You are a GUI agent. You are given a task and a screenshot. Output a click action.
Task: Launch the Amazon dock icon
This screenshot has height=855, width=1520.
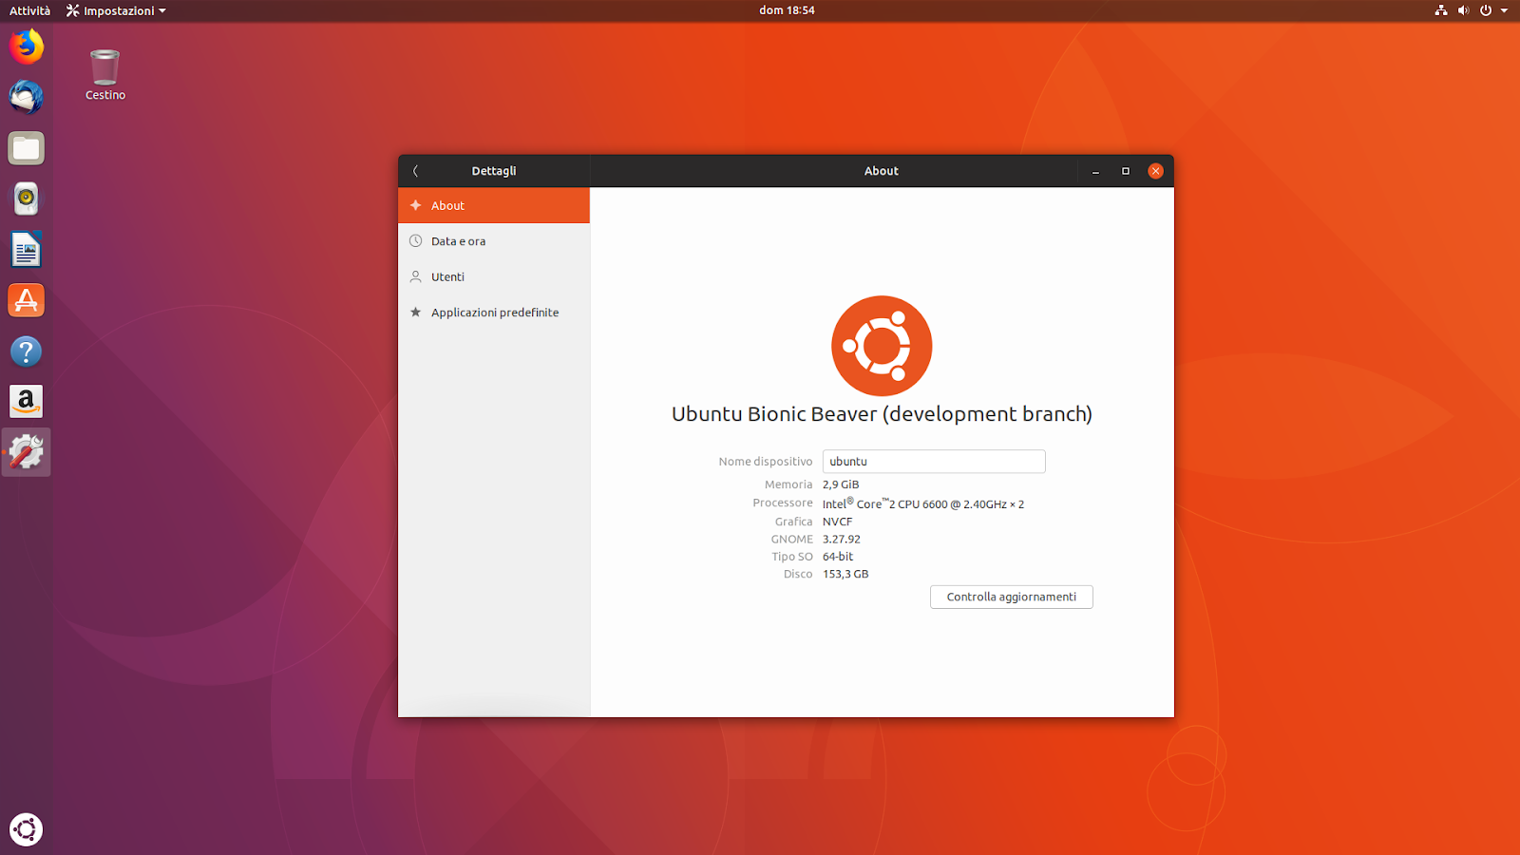[27, 402]
